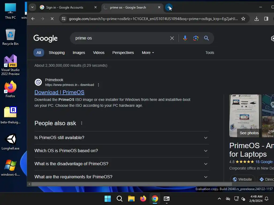Go back to previous page
The width and height of the screenshot is (274, 205).
[33, 19]
